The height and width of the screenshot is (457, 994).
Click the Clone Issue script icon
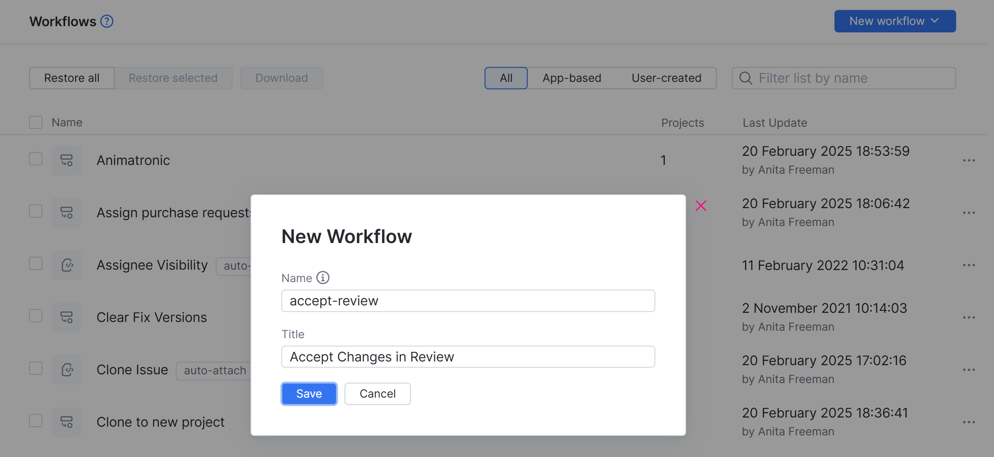coord(66,370)
